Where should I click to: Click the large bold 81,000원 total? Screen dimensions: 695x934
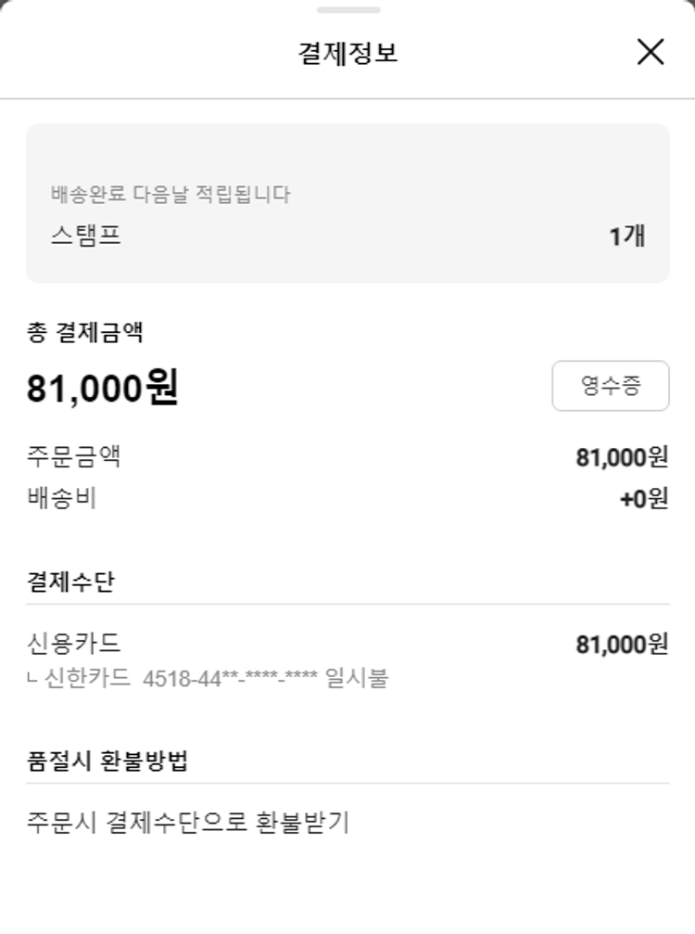[x=103, y=389]
